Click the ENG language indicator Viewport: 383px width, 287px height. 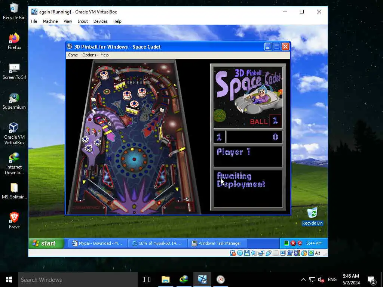[332, 280]
